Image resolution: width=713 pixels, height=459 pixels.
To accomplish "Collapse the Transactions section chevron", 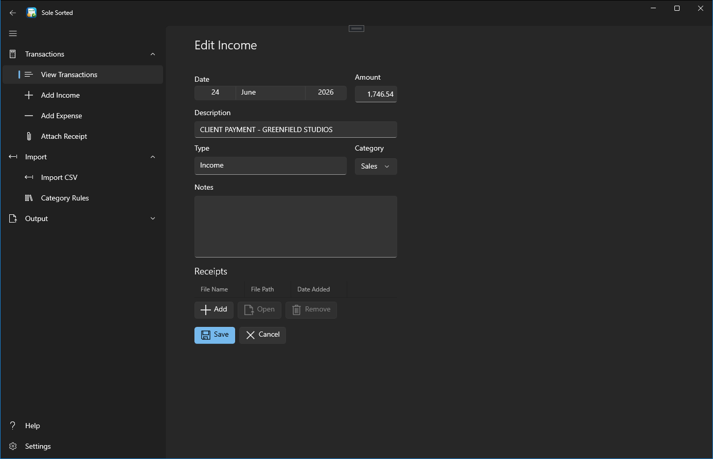I will coord(153,54).
